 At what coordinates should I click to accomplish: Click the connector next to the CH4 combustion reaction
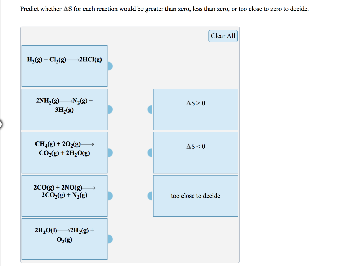[110, 152]
